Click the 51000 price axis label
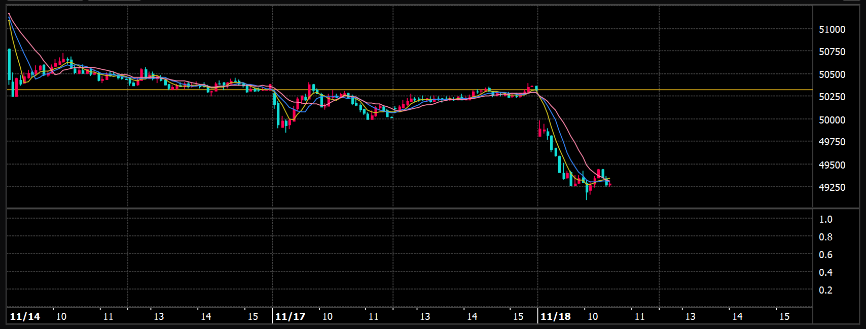The image size is (866, 329). 832,29
